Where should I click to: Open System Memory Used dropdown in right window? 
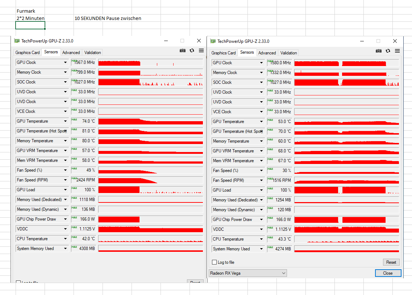261,249
